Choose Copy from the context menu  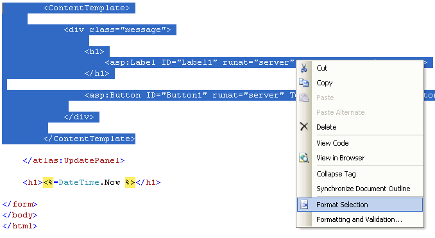pos(360,83)
